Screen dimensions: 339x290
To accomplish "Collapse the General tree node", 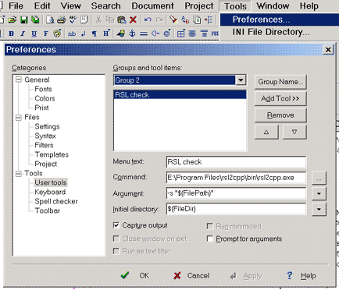I will click(19, 80).
